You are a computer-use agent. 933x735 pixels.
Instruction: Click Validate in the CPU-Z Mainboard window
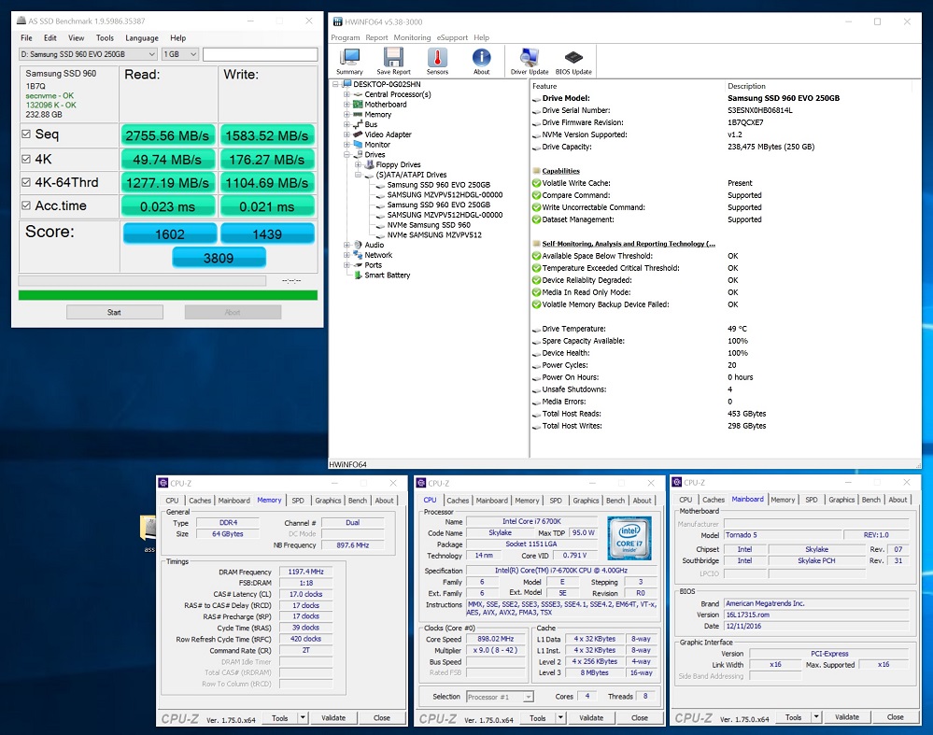[x=847, y=717]
